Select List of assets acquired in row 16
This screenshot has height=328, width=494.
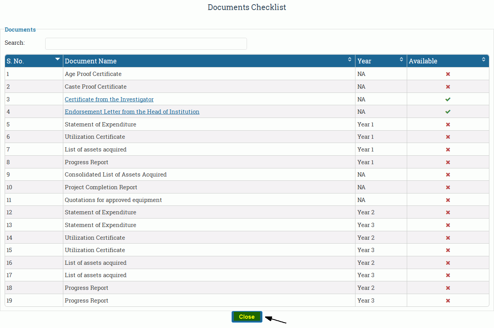pos(96,263)
